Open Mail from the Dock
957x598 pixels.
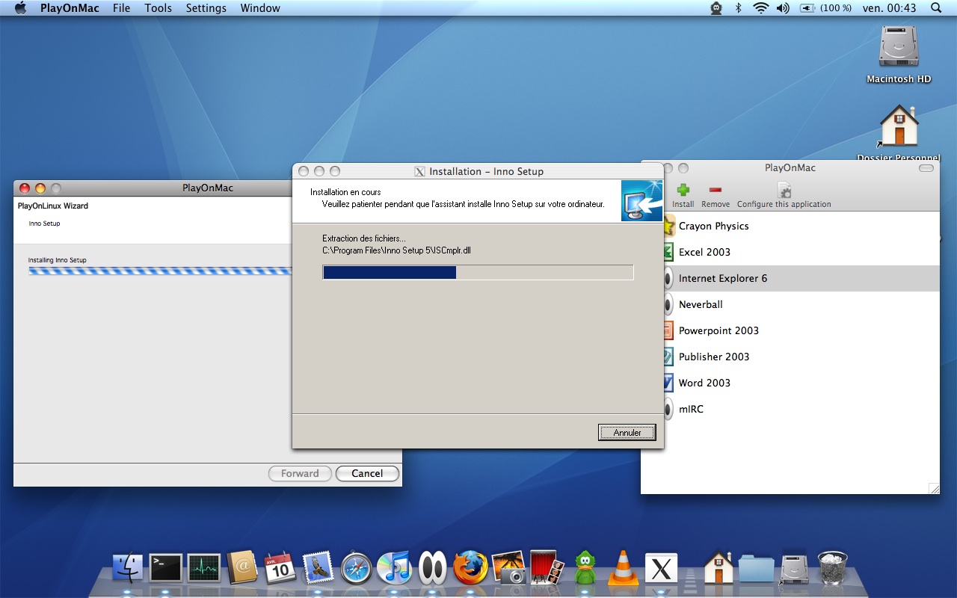coord(318,568)
